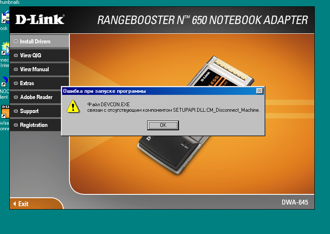Open View Manual menu entry

[x=39, y=69]
